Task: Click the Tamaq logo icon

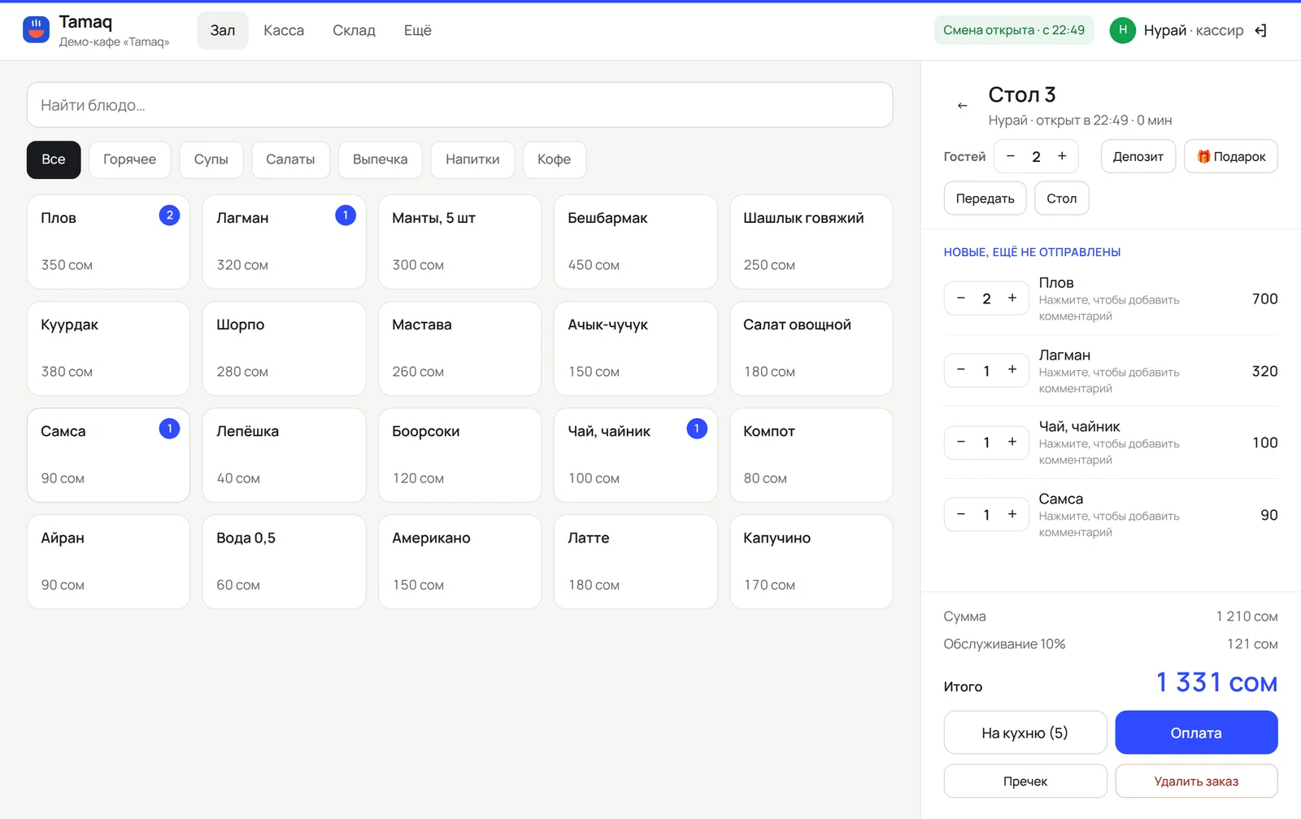Action: tap(36, 30)
